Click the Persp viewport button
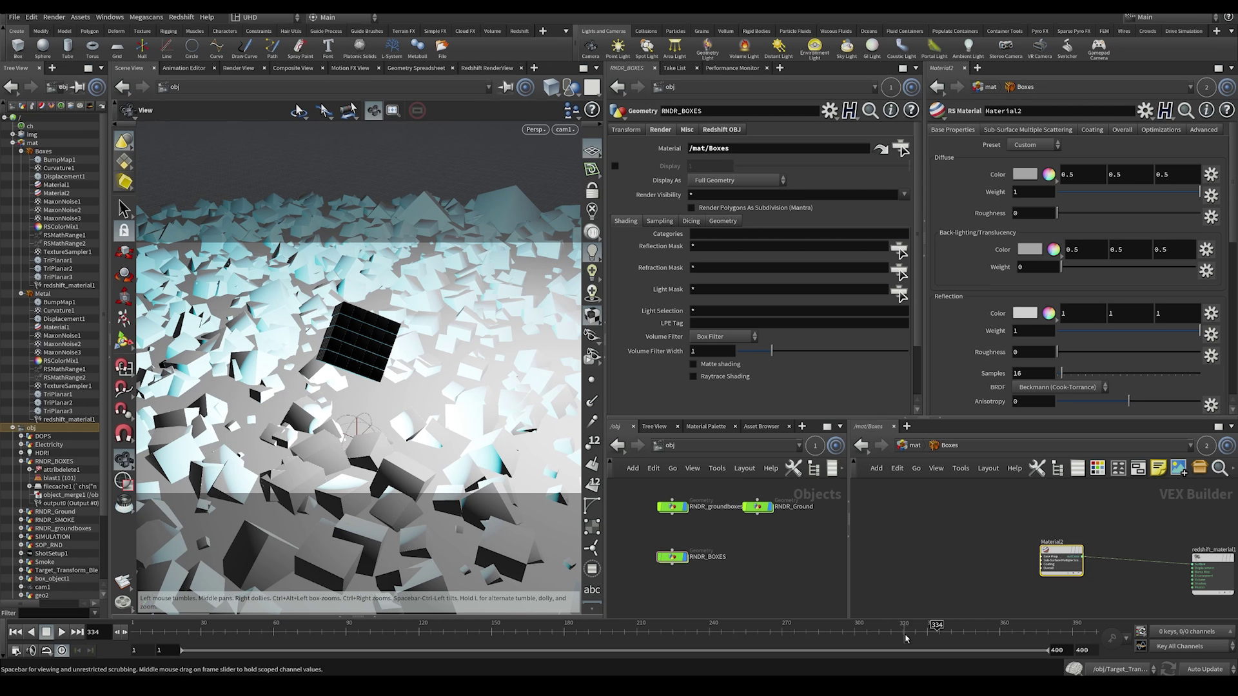Viewport: 1238px width, 696px height. coord(536,130)
